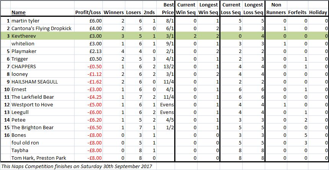Select the Profit/Loss column header

88,13
